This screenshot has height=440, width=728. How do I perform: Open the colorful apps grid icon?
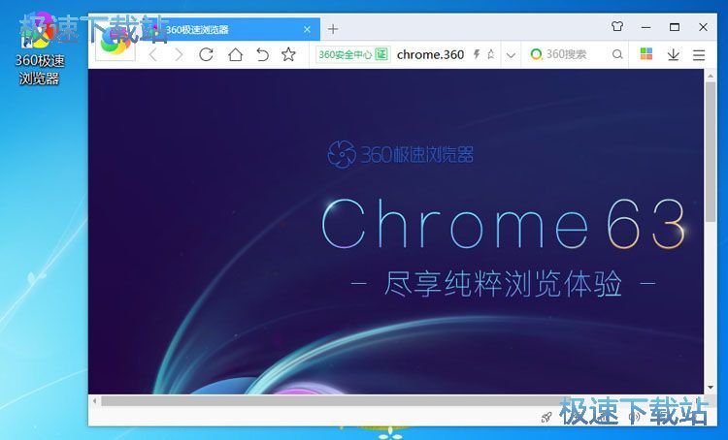pos(646,54)
